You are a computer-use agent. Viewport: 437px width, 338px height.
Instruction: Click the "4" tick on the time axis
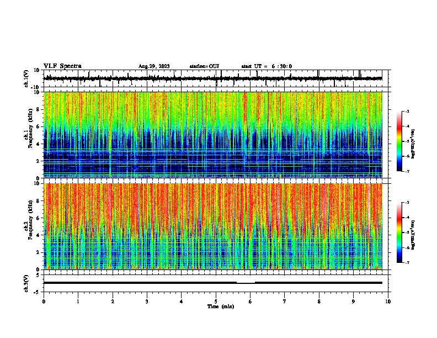[182, 302]
